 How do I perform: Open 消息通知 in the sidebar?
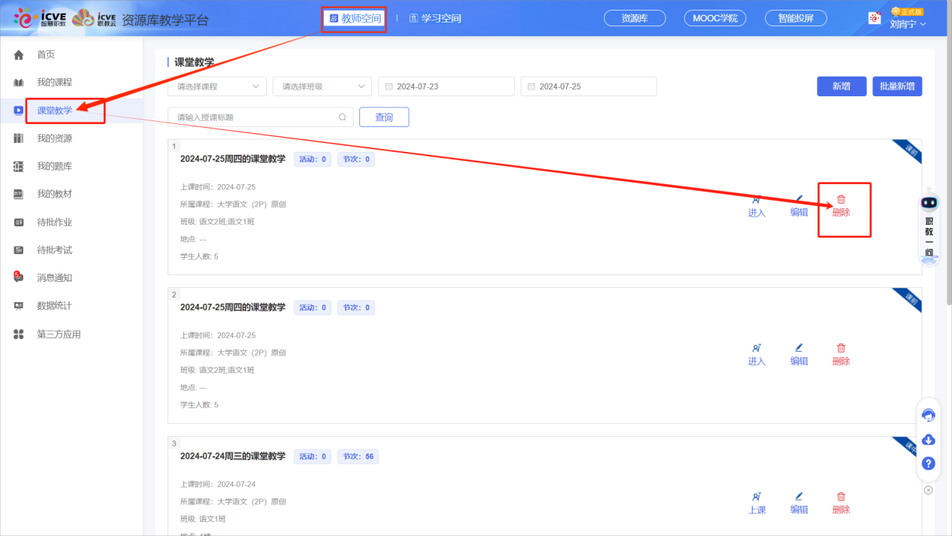(55, 277)
